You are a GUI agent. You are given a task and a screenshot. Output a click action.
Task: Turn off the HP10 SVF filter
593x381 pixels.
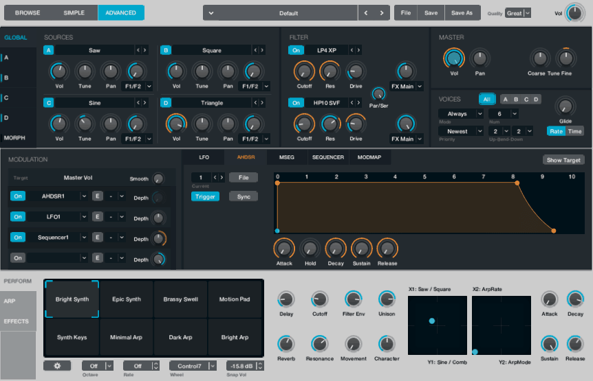point(296,102)
